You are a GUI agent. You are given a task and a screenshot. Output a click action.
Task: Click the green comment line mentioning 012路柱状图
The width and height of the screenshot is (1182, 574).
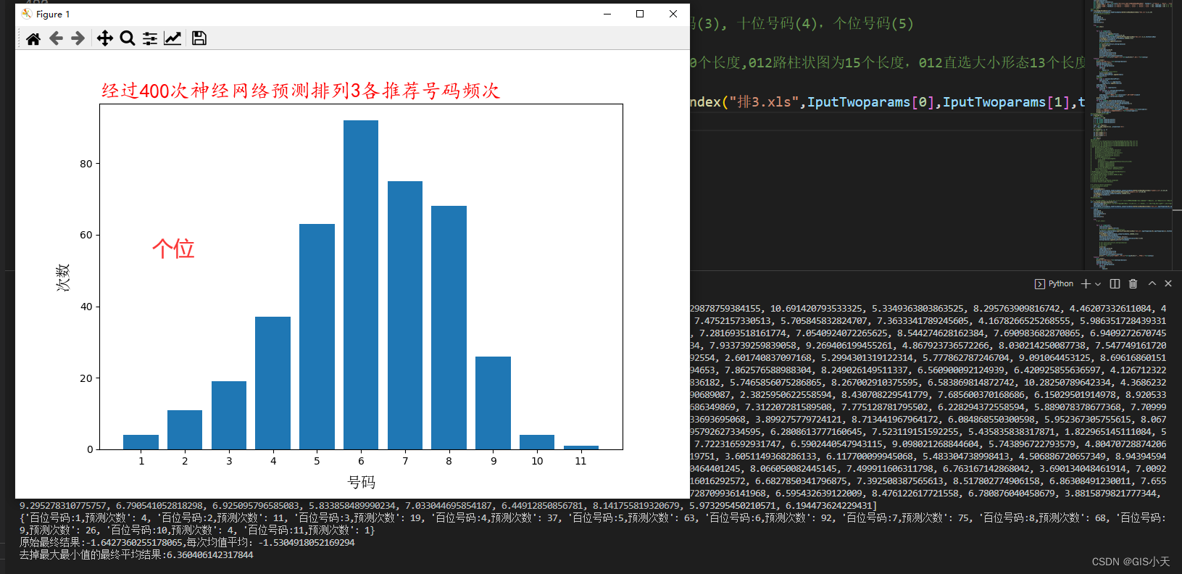(888, 63)
